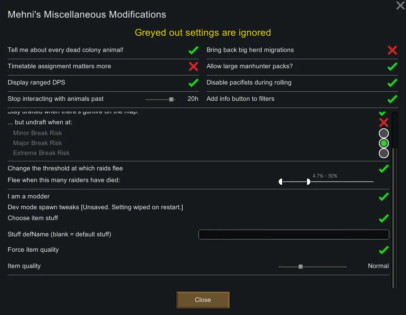Click the Item quality slider handle
The height and width of the screenshot is (315, 406).
301,266
